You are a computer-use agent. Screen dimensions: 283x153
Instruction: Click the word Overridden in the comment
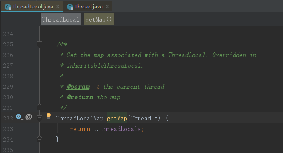pyautogui.click(x=229, y=55)
